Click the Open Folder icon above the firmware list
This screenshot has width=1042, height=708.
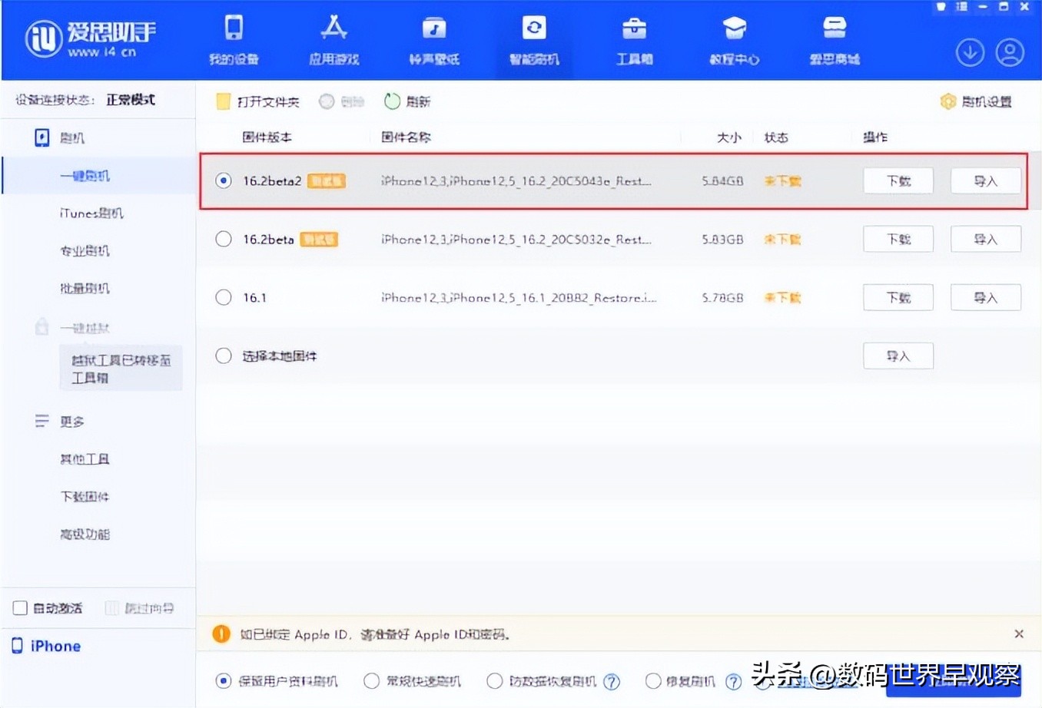[x=224, y=101]
